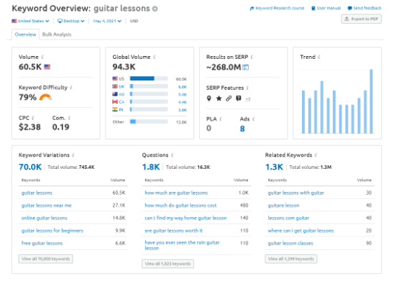This screenshot has height=286, width=404.
Task: Click the site links chain SERP feature icon
Action: click(x=229, y=98)
